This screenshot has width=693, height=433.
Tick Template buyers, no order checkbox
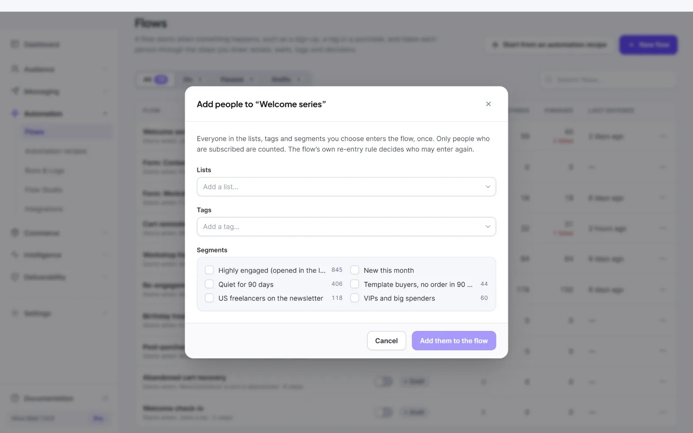coord(355,284)
